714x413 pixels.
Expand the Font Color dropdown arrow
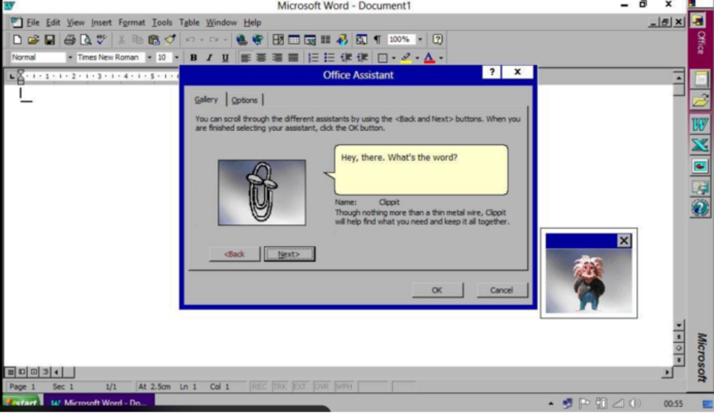coord(441,58)
